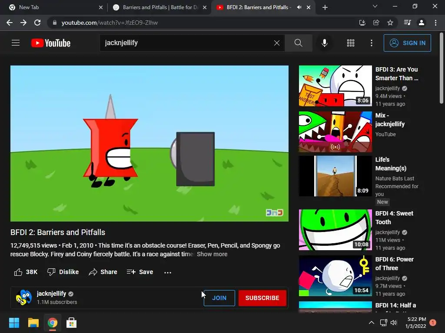
Task: Open jacknjellify channel avatar
Action: (24, 297)
